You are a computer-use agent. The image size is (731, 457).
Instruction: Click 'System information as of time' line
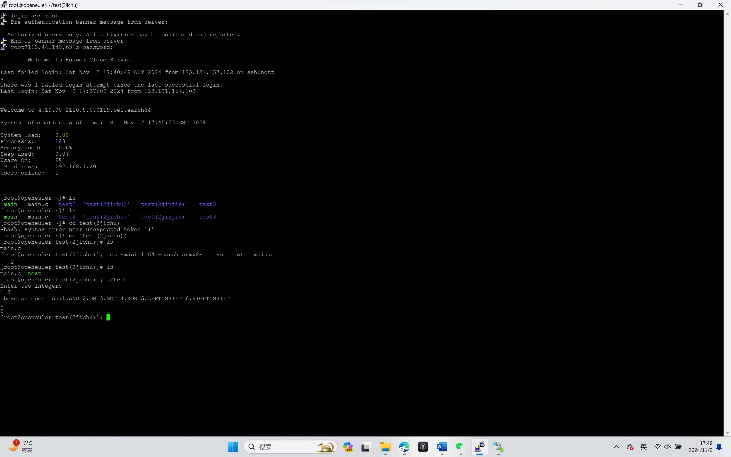(103, 123)
